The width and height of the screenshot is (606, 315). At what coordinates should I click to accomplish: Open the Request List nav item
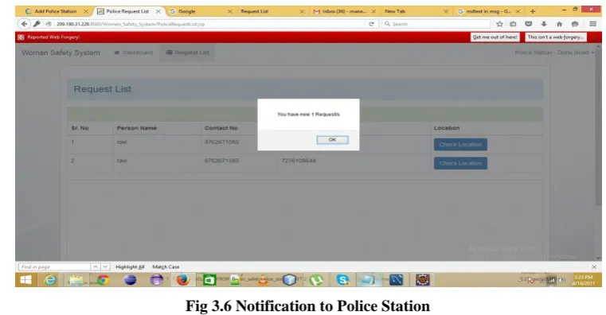188,52
